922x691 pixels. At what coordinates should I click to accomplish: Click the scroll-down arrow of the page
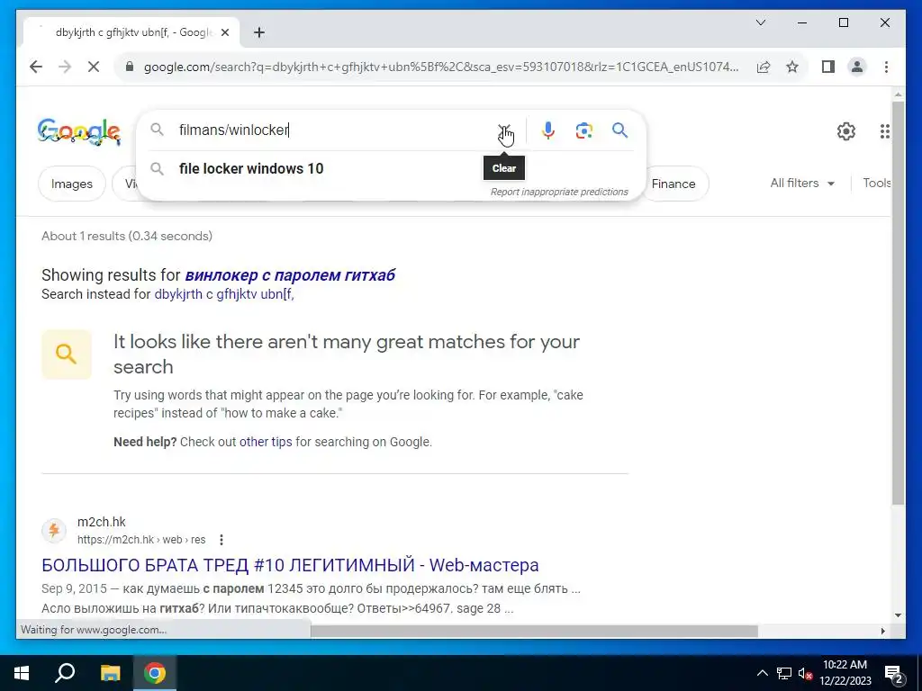coord(898,615)
